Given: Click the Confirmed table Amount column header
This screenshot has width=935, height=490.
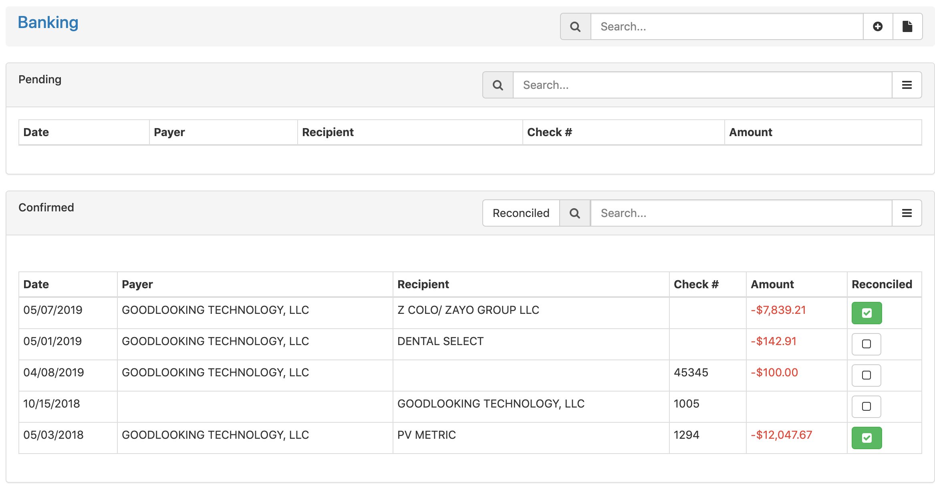Looking at the screenshot, I should [772, 285].
